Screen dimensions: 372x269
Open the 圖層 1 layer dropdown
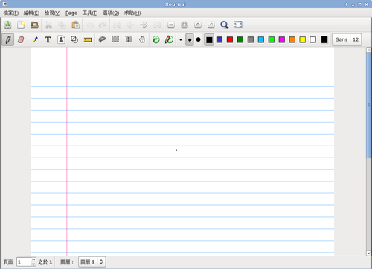pos(92,262)
